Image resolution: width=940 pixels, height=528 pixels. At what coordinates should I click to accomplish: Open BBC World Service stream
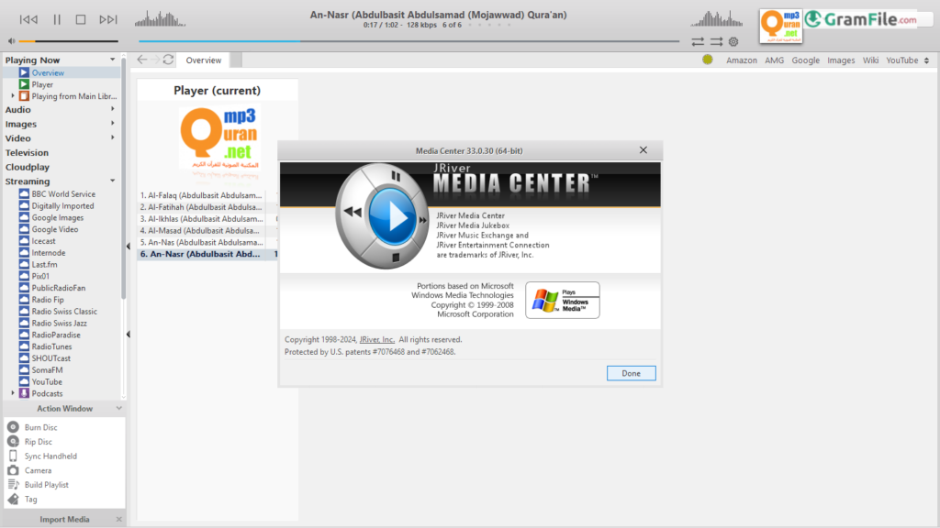tap(63, 194)
